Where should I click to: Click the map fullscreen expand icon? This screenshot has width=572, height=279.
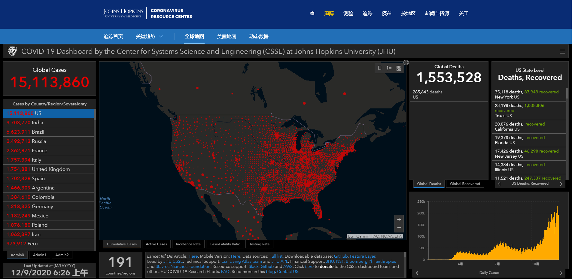(x=406, y=62)
